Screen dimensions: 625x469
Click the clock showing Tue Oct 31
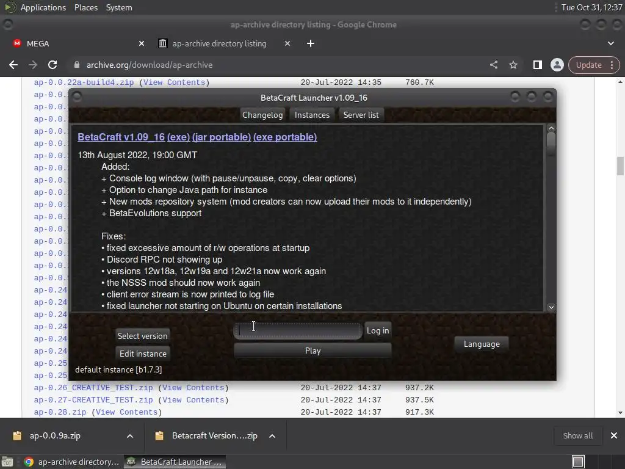click(591, 7)
